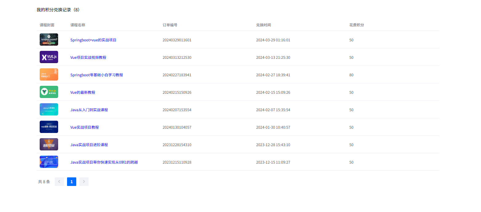Click the Vue实战项目教程 course name
481x212 pixels.
[x=85, y=127]
